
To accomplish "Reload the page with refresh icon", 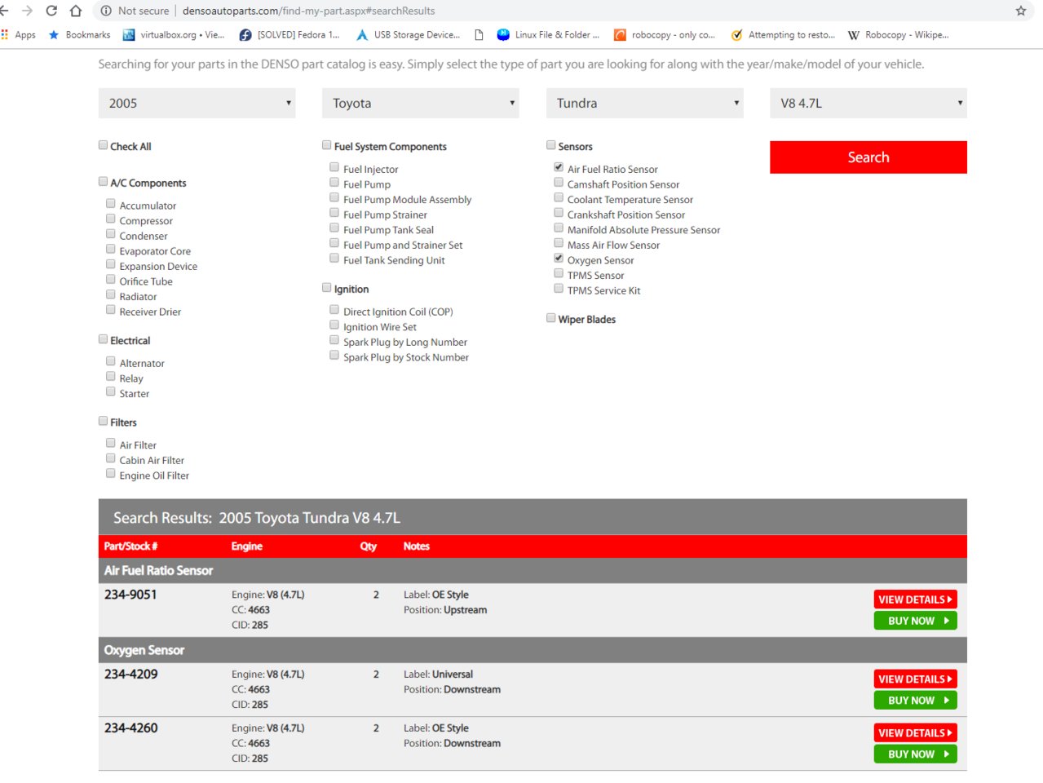I will coord(51,11).
